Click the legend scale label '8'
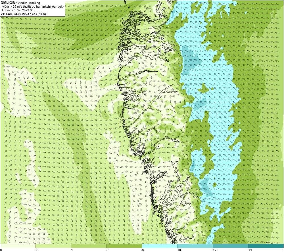This screenshot has width=284, height=252. (x=143, y=250)
